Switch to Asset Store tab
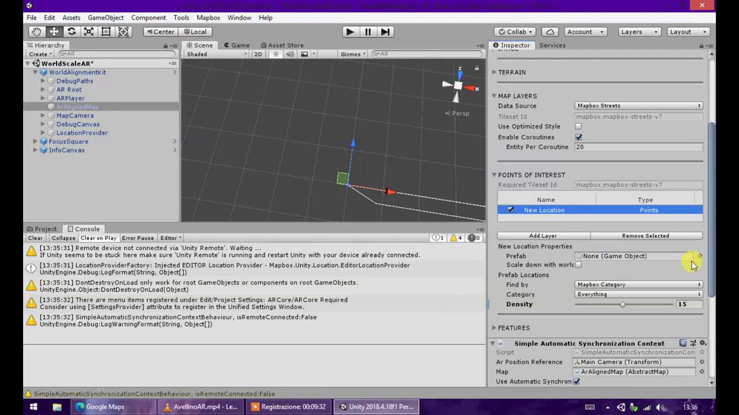739x415 pixels. click(282, 46)
